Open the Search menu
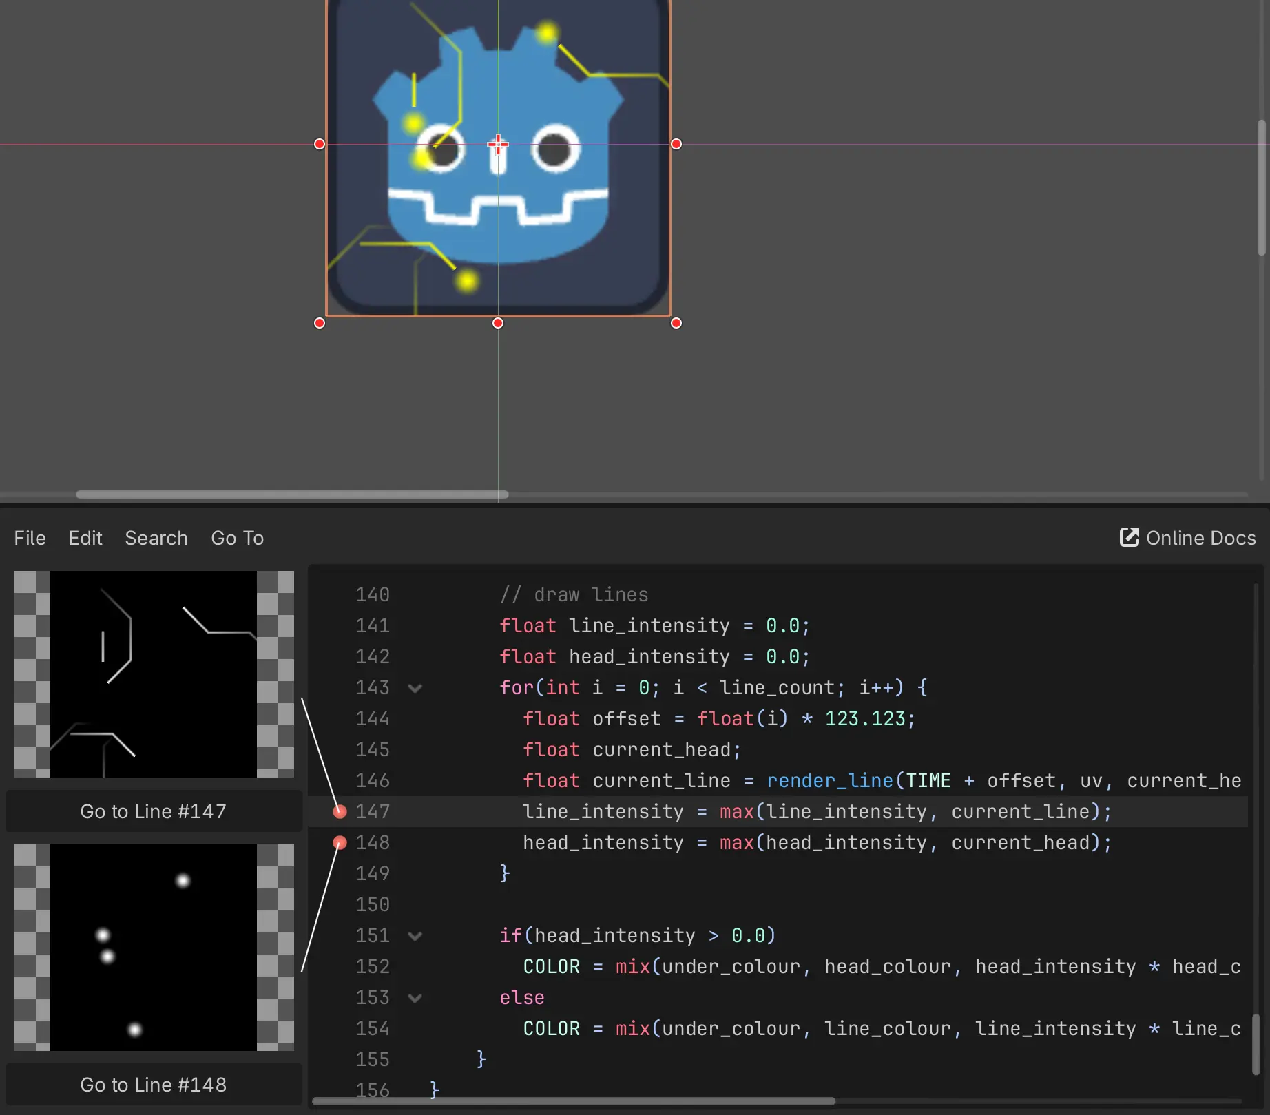The width and height of the screenshot is (1270, 1115). click(156, 538)
